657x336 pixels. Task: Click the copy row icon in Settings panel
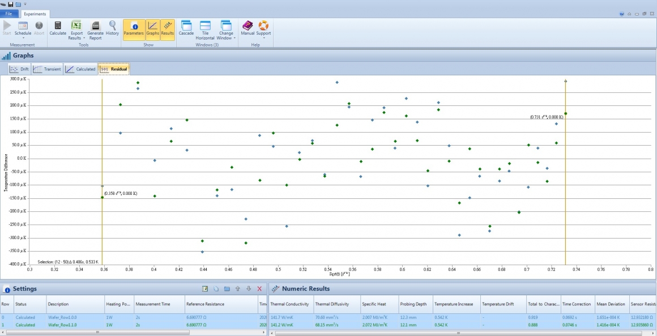216,288
